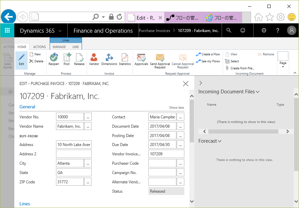The width and height of the screenshot is (299, 208).
Task: Open the Posting Date picker button
Action: coord(180,136)
